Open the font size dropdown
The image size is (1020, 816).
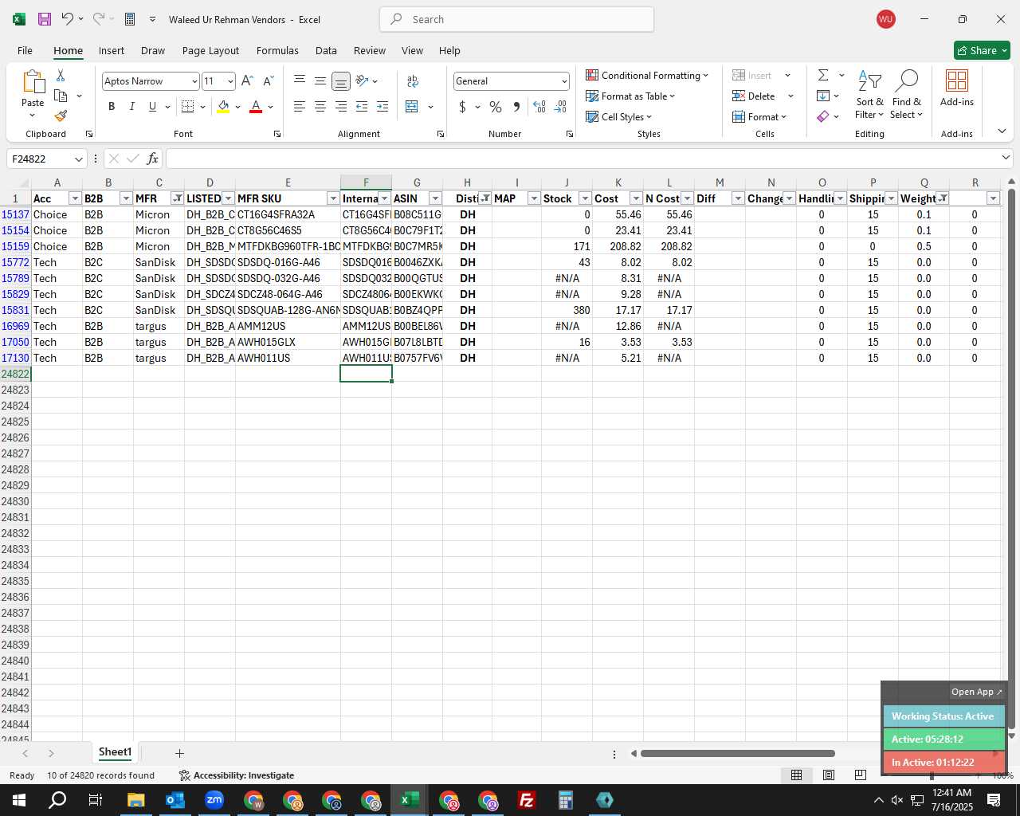[x=230, y=81]
